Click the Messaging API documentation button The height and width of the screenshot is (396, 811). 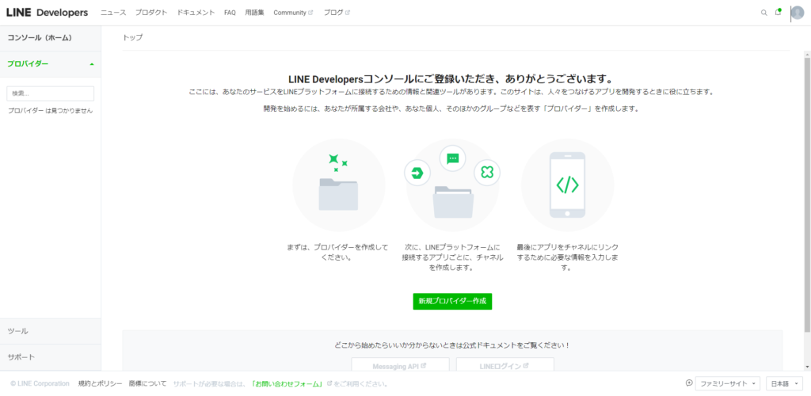tap(400, 366)
